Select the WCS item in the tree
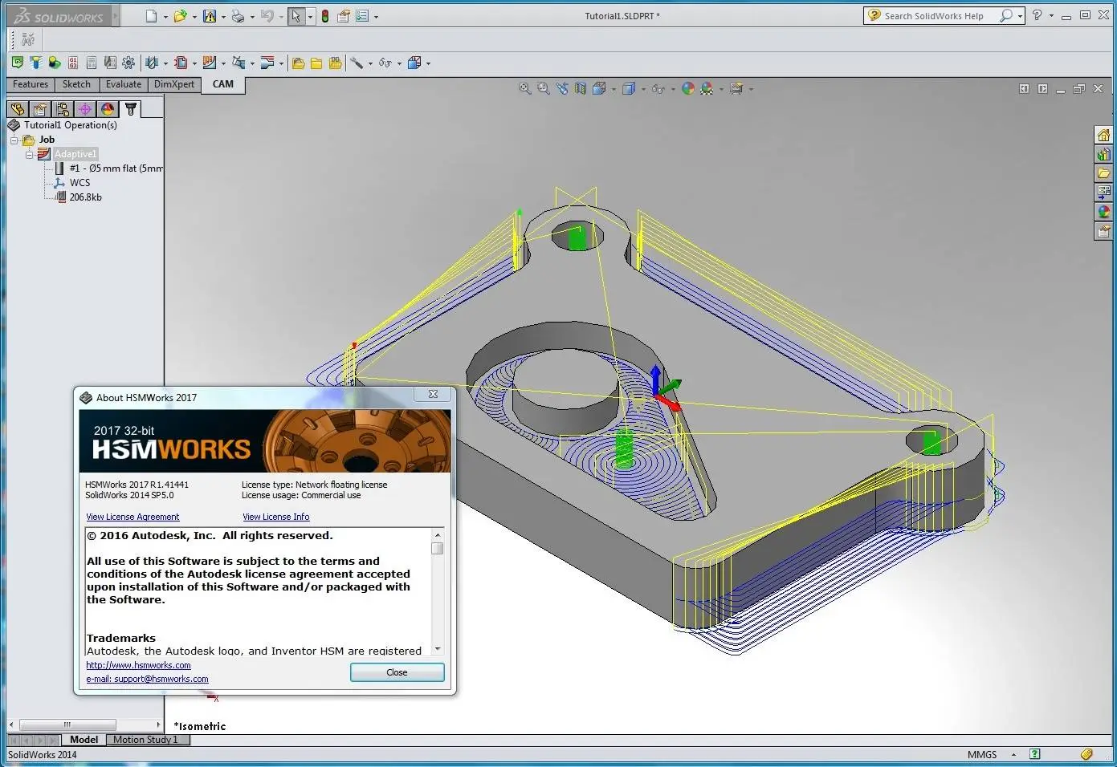This screenshot has height=767, width=1117. tap(79, 183)
